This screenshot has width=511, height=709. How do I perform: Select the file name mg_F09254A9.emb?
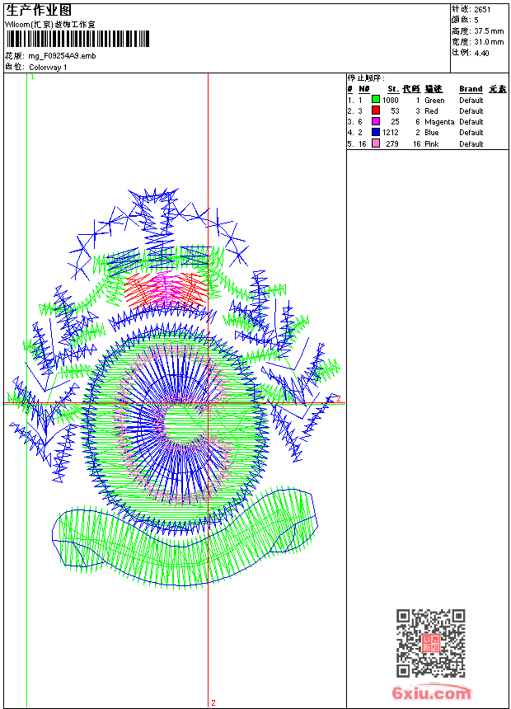pos(62,56)
